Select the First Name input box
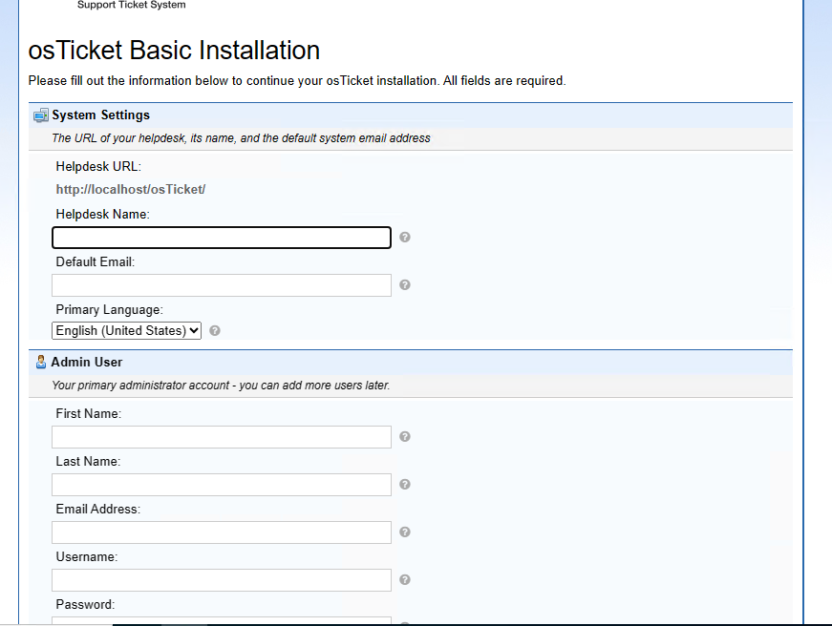 pos(222,437)
